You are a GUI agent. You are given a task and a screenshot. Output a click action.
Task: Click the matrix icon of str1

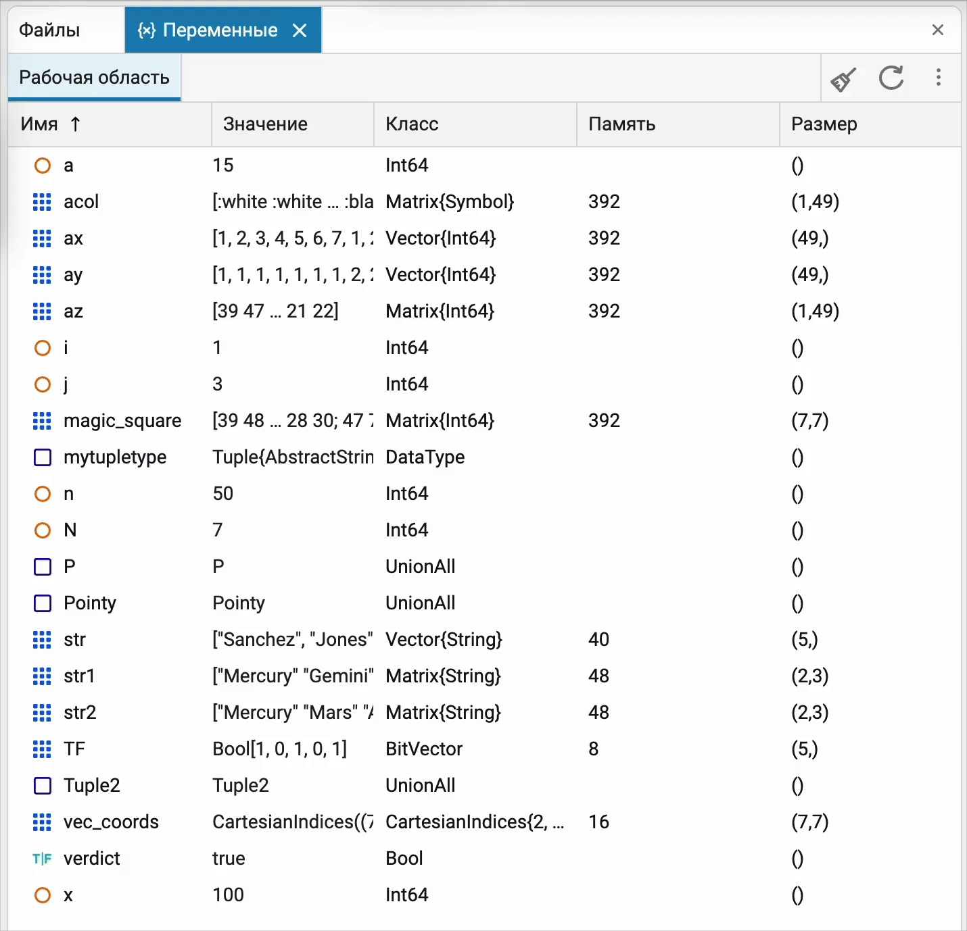tap(42, 676)
